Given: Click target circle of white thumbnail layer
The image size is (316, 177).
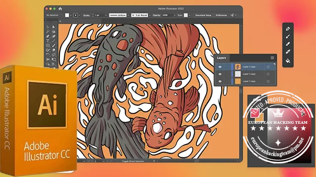Looking at the screenshot, I should click(268, 74).
